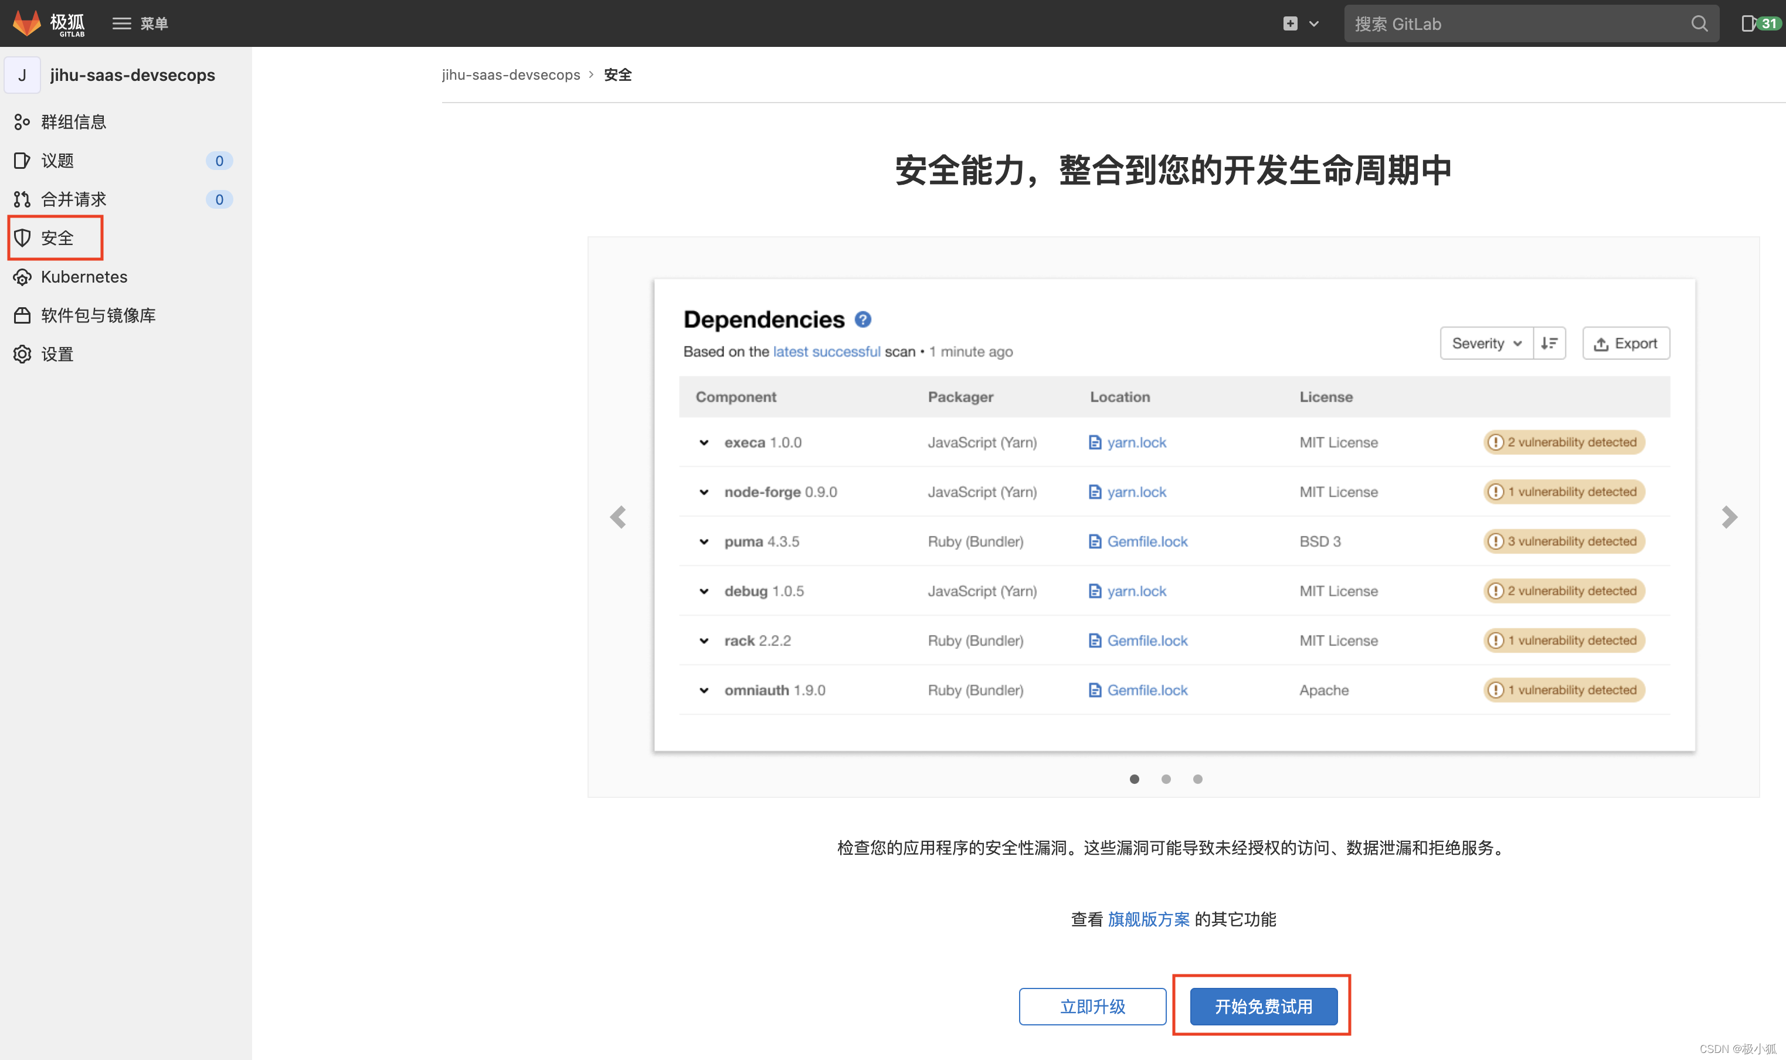Select the third carousel indicator dot

coord(1198,779)
